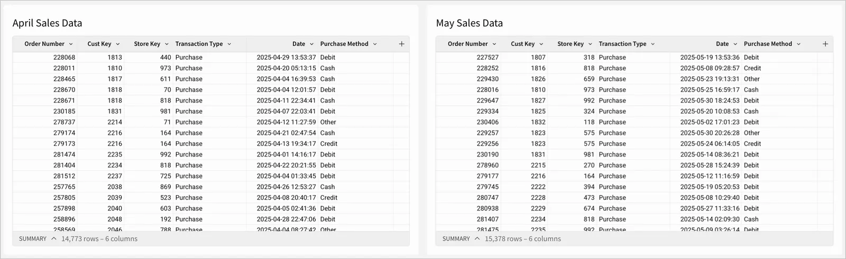Click the Purchase Method header in May table
This screenshot has width=846, height=259.
tap(768, 44)
